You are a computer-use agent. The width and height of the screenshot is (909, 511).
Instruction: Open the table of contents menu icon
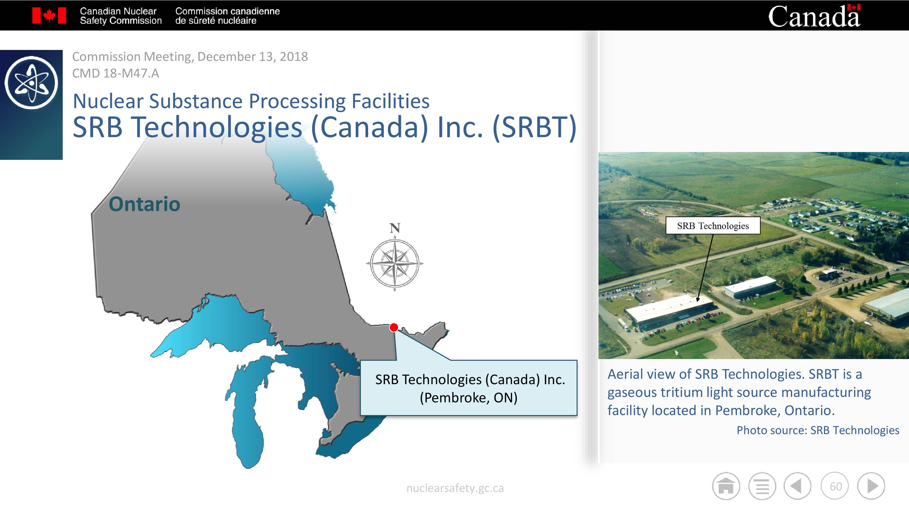point(762,486)
